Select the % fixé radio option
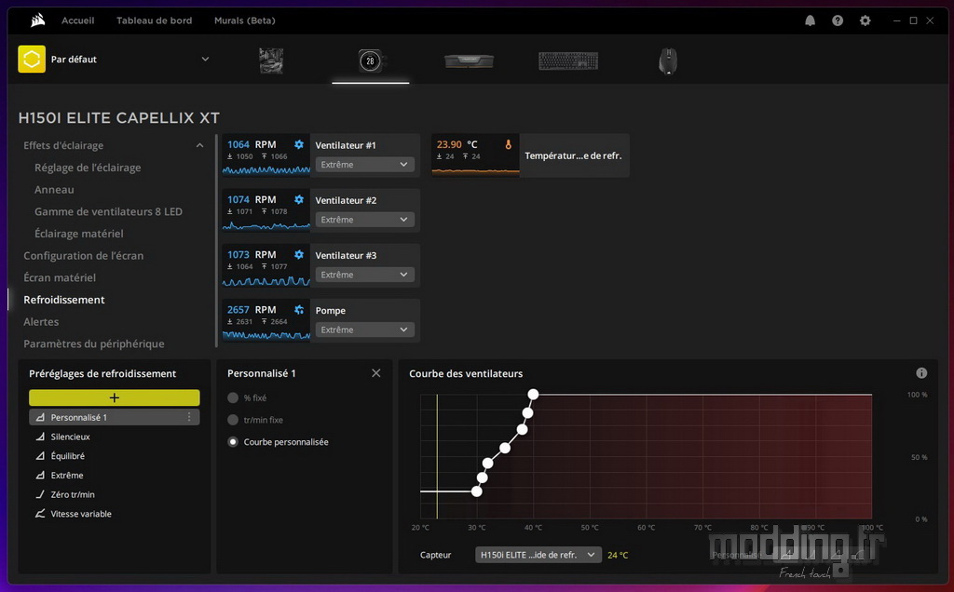Screen dimensions: 954x592 tap(232, 397)
